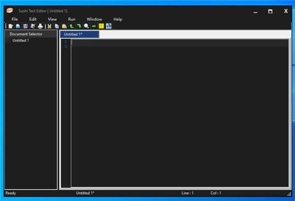
Task: Open the Run menu
Action: tap(72, 19)
